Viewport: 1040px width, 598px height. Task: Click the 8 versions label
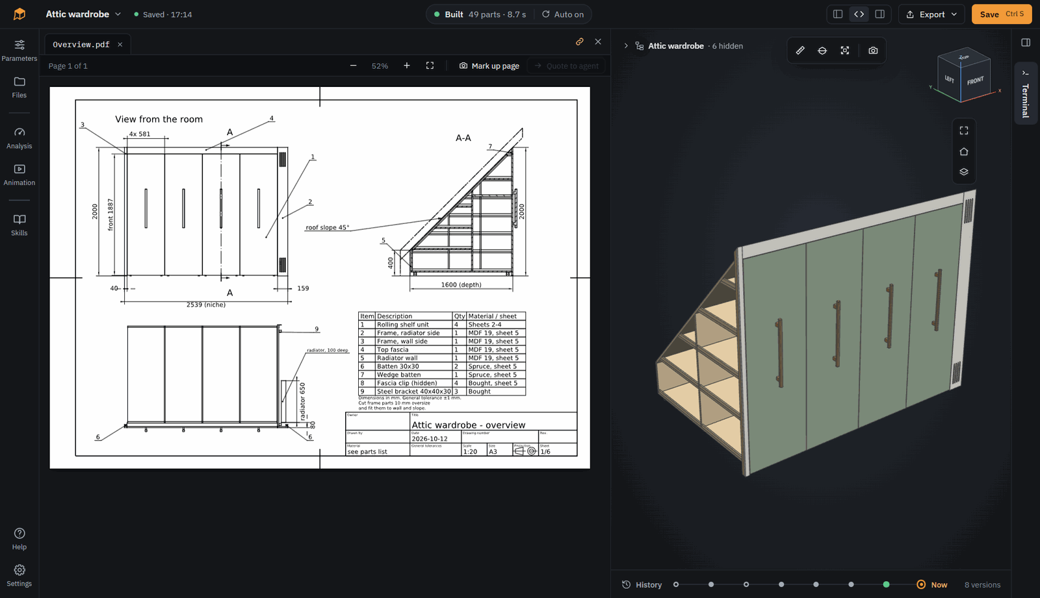pyautogui.click(x=982, y=585)
